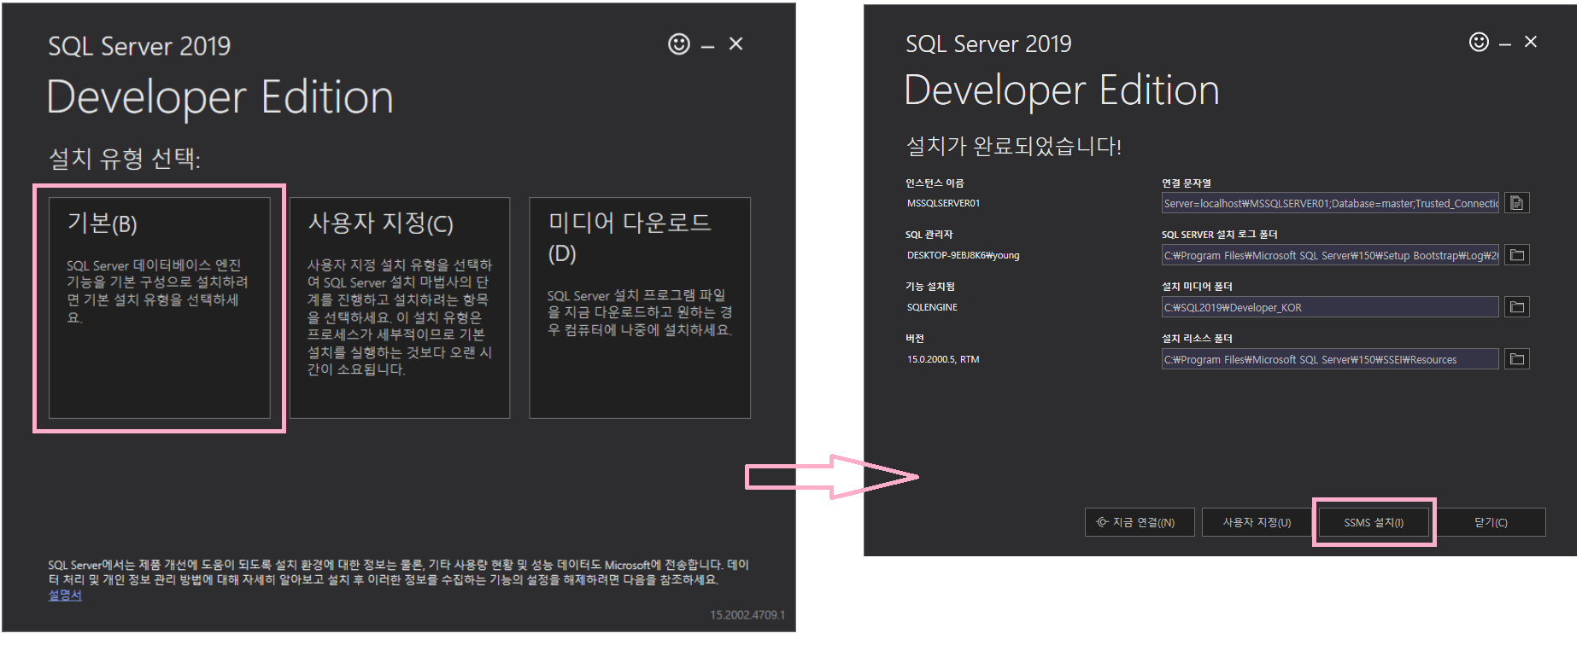Click the feedback smiley icon in the left installer window
Screen dimensions: 1594x645
pos(678,44)
